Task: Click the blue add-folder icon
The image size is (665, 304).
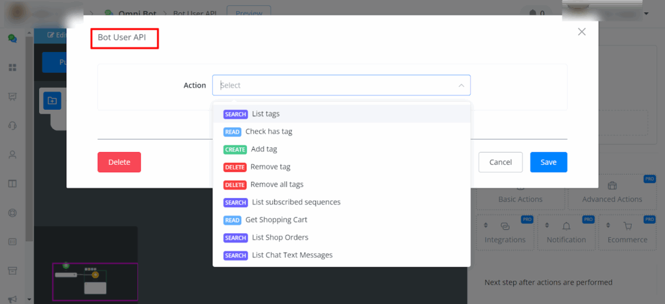Action: pos(52,101)
